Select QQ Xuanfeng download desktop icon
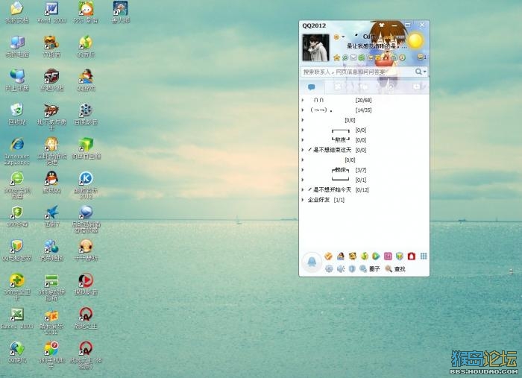This screenshot has width=522, height=378. click(x=17, y=352)
